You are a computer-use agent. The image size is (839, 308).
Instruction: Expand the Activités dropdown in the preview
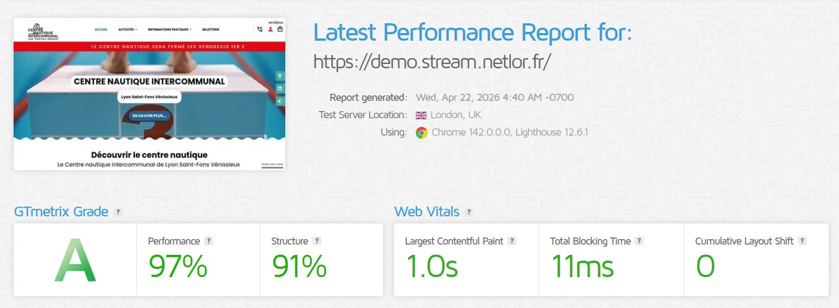128,29
